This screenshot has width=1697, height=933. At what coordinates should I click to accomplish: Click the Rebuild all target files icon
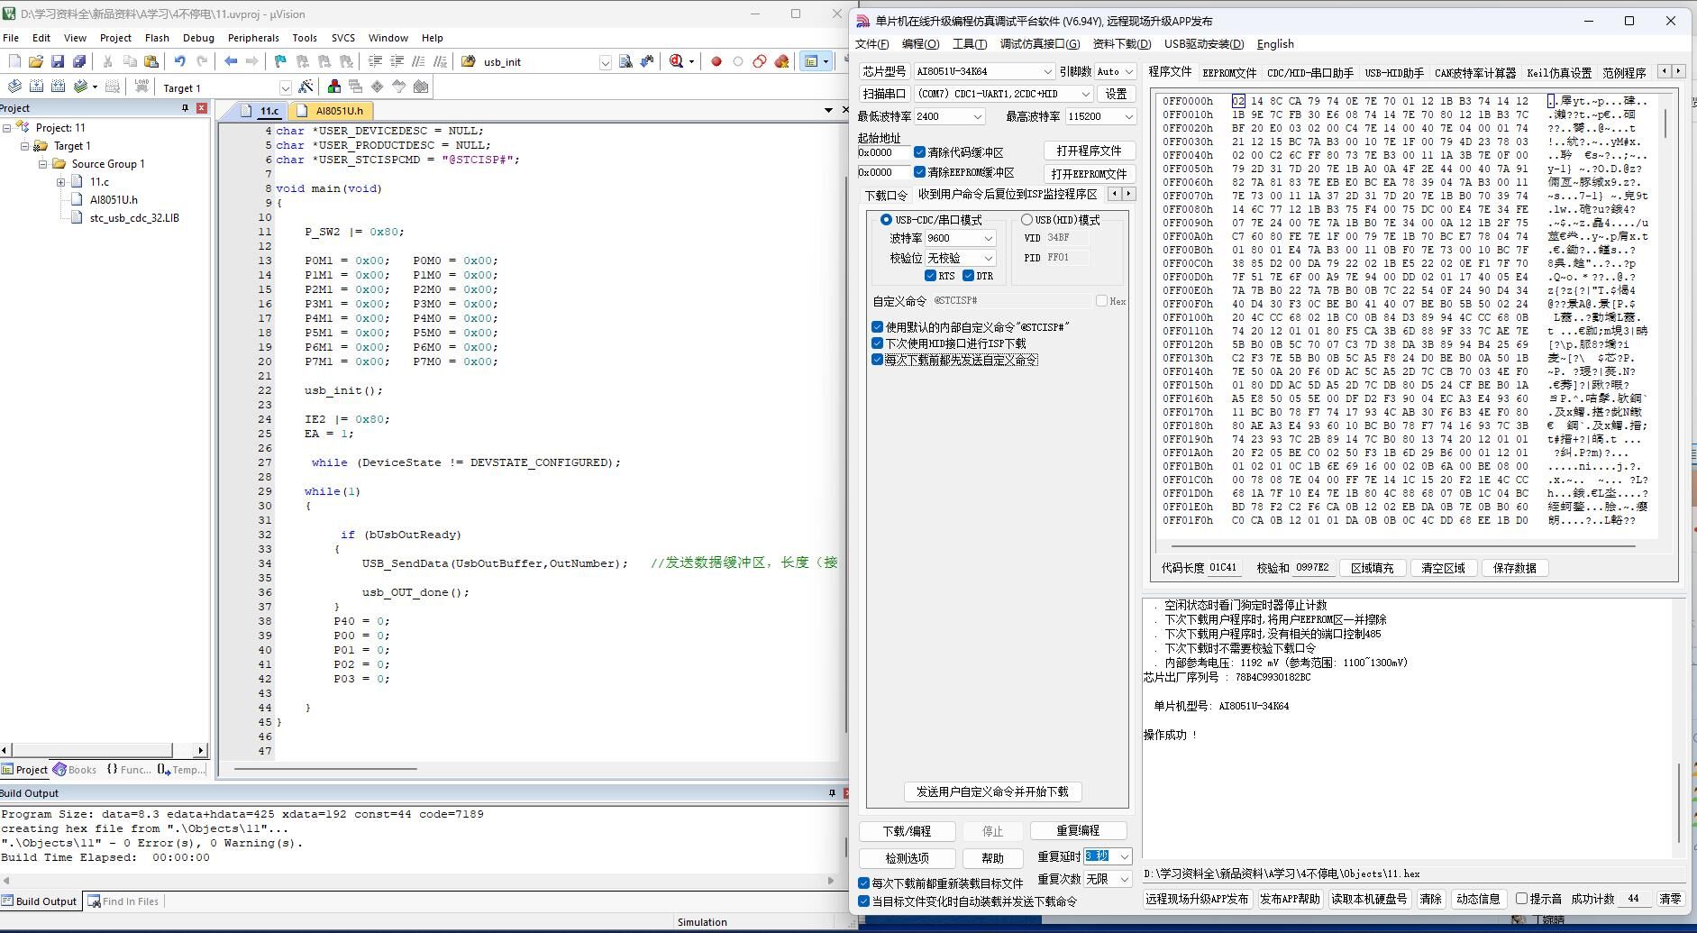59,87
